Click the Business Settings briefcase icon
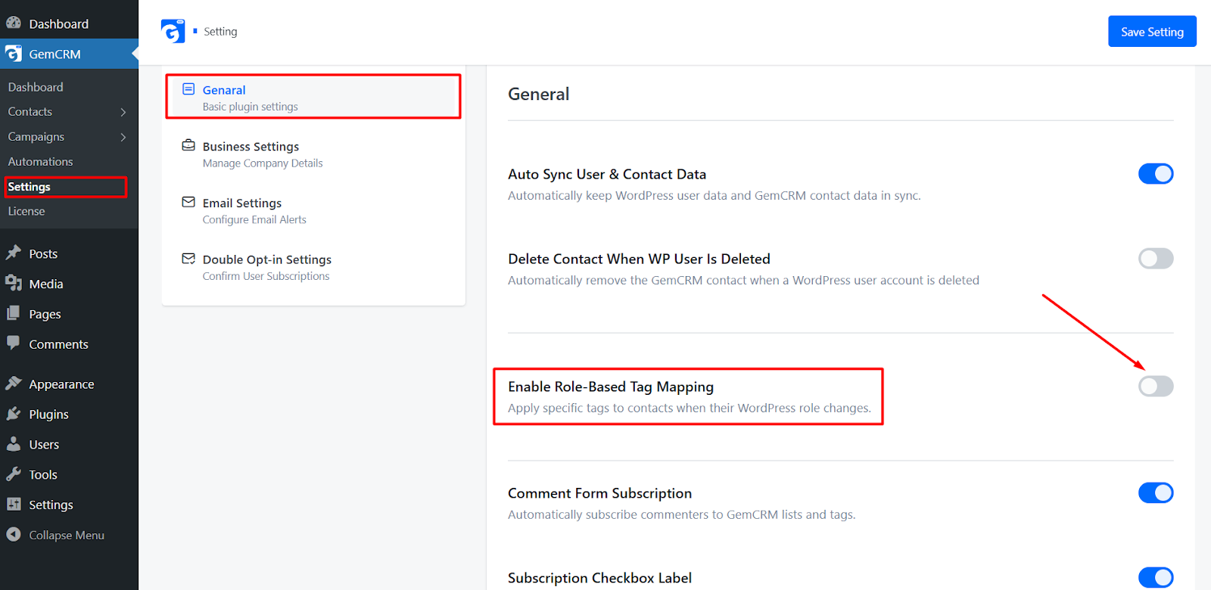This screenshot has height=590, width=1211. pyautogui.click(x=188, y=145)
